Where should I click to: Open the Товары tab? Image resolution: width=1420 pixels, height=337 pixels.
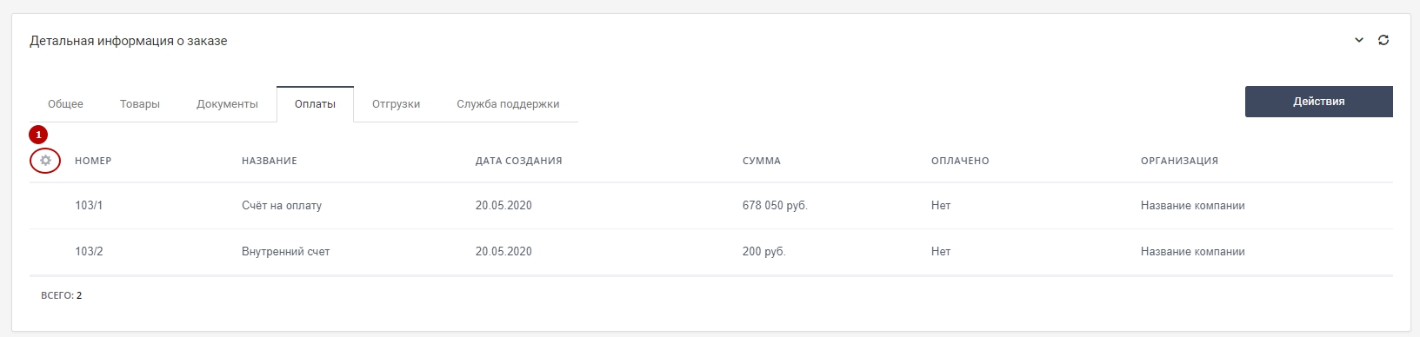pos(140,104)
